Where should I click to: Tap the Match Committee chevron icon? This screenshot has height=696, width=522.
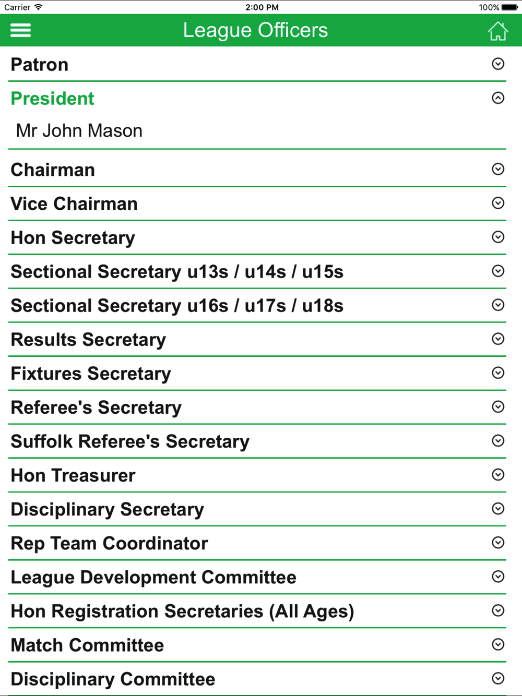pyautogui.click(x=498, y=644)
